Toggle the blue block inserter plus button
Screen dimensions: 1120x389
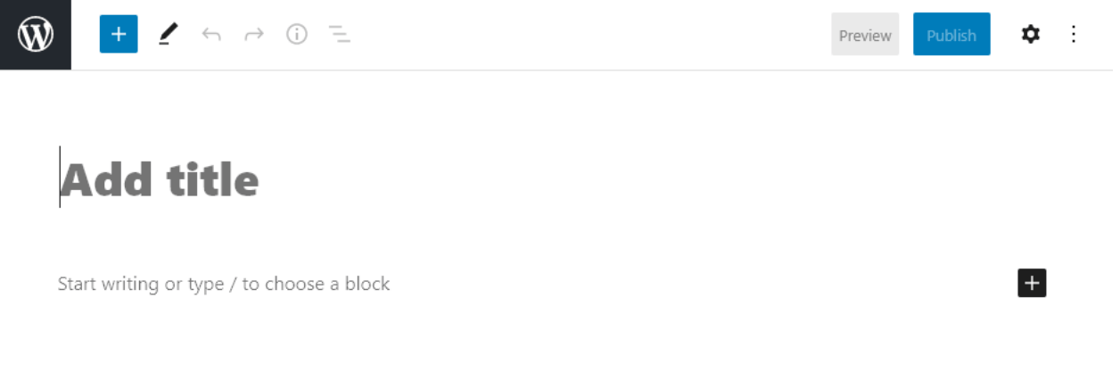coord(119,35)
